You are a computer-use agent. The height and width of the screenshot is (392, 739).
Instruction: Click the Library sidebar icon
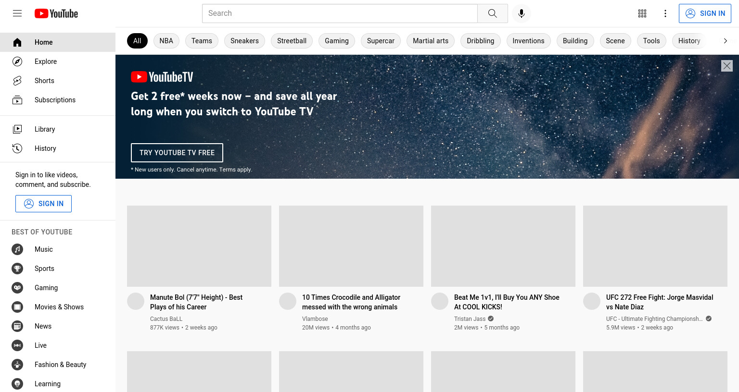pos(17,129)
